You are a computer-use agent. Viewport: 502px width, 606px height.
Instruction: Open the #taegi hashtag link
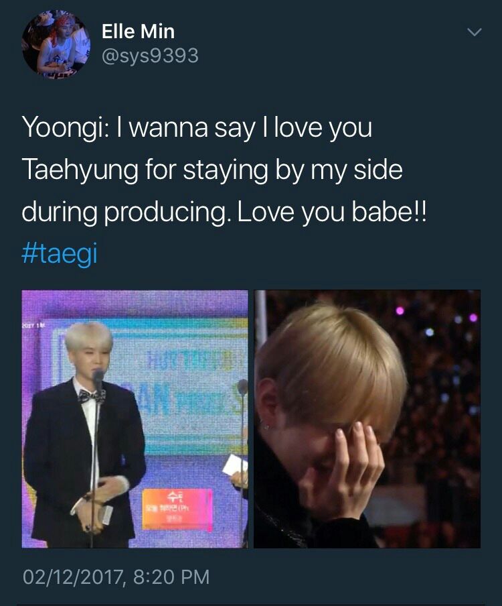tap(60, 254)
